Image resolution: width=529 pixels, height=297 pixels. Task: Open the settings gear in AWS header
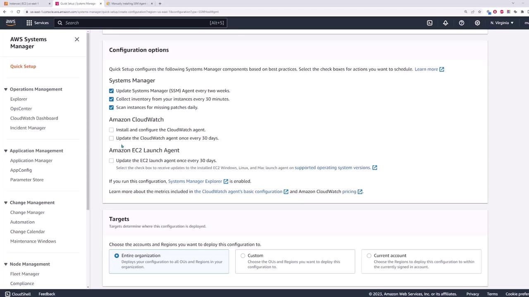477,23
